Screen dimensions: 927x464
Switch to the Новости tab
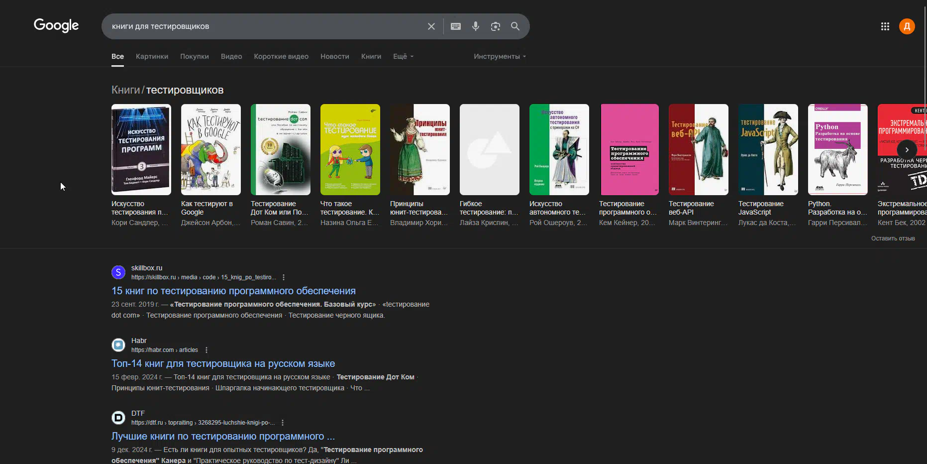(x=335, y=56)
